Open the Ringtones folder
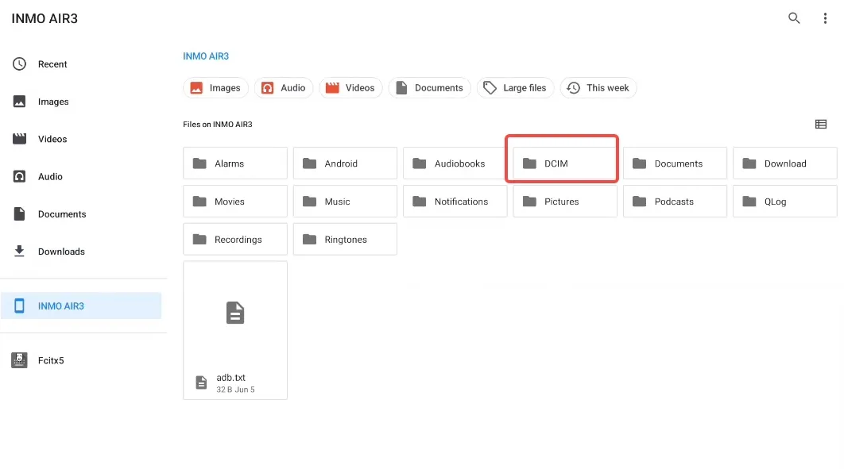844x469 pixels. point(345,240)
